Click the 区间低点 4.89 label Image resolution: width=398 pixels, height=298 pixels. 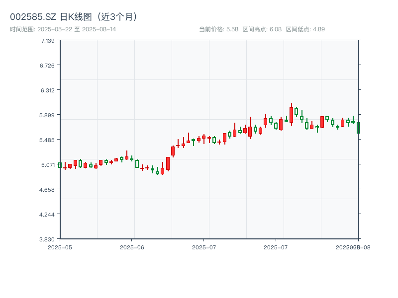pos(305,29)
